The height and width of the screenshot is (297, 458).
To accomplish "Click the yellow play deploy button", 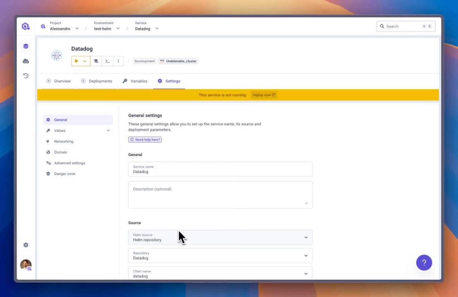I will pos(76,61).
